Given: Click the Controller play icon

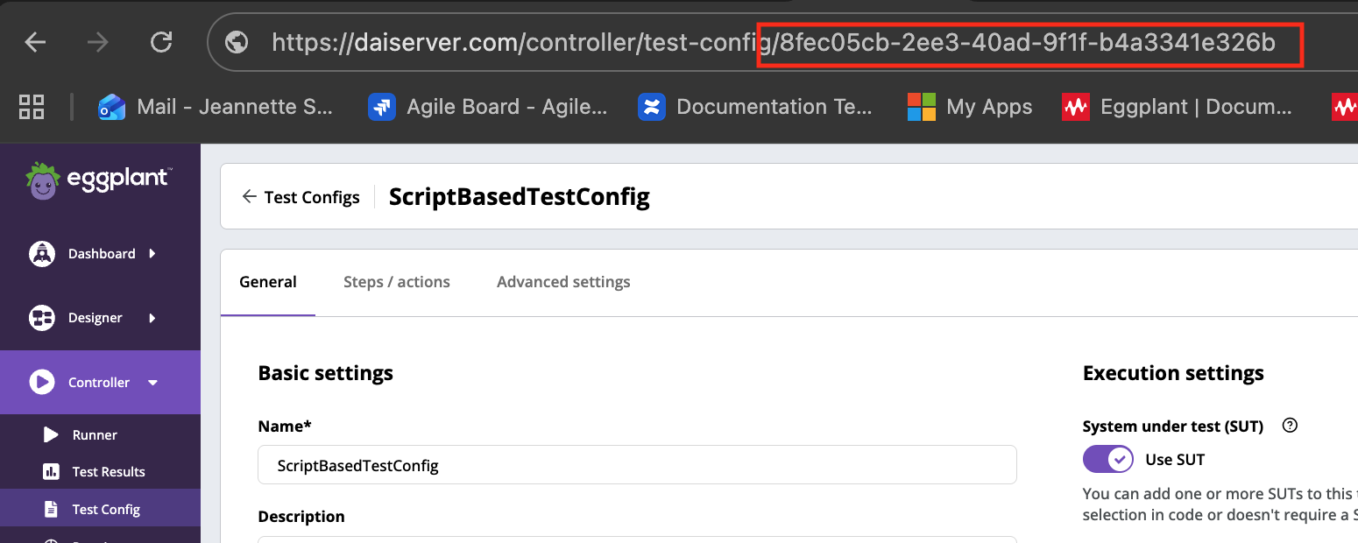Looking at the screenshot, I should [41, 382].
